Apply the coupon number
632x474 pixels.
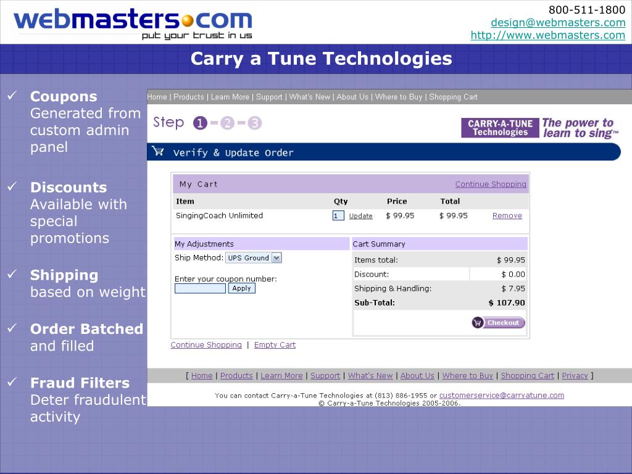click(x=242, y=288)
